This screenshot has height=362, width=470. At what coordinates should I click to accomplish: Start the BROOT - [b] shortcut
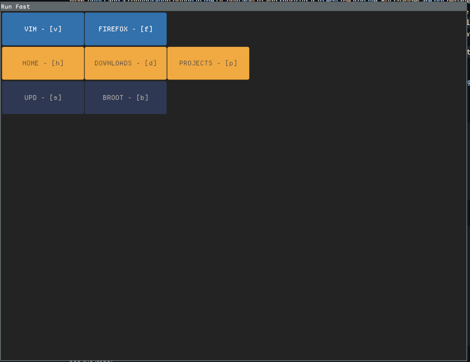coord(125,98)
